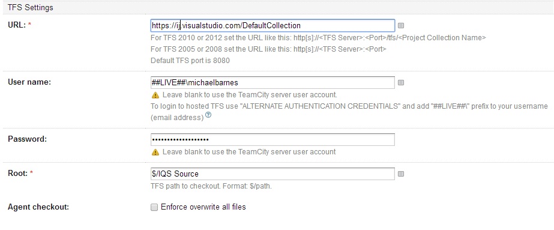The image size is (554, 230).
Task: Click warning icon below Password field
Action: pos(155,153)
